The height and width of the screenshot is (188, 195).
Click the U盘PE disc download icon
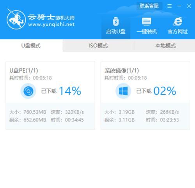28,91
